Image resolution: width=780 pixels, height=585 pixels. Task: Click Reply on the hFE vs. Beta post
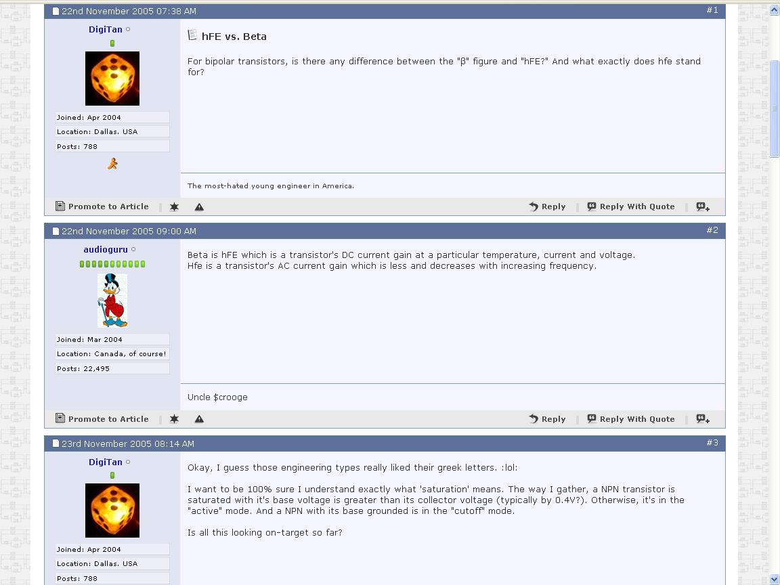point(547,207)
